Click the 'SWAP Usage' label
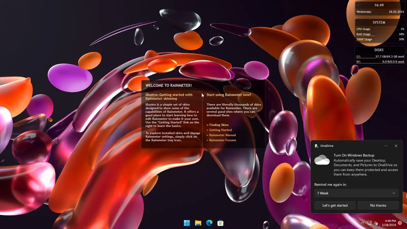Screen dimensions: 407x229 [x=364, y=39]
